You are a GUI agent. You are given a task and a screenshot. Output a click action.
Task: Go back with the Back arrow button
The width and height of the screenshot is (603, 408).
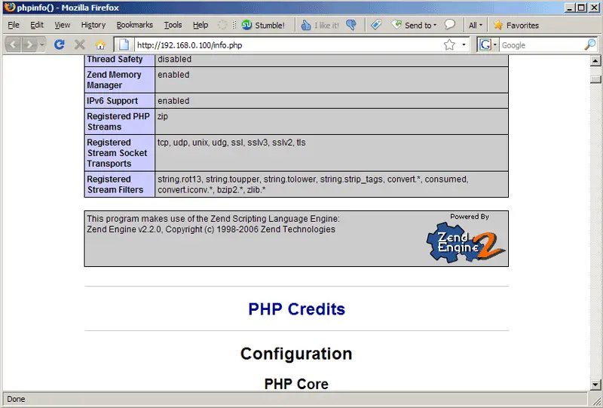click(x=13, y=44)
